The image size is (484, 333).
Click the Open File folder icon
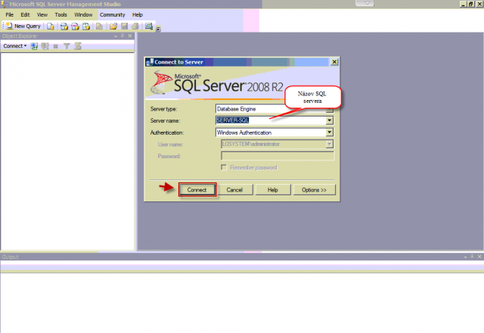coord(113,26)
